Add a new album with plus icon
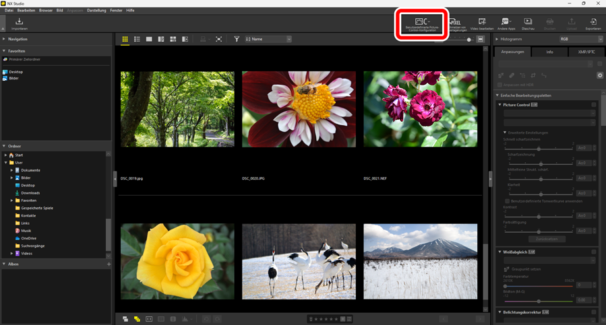This screenshot has height=325, width=606. pyautogui.click(x=109, y=264)
